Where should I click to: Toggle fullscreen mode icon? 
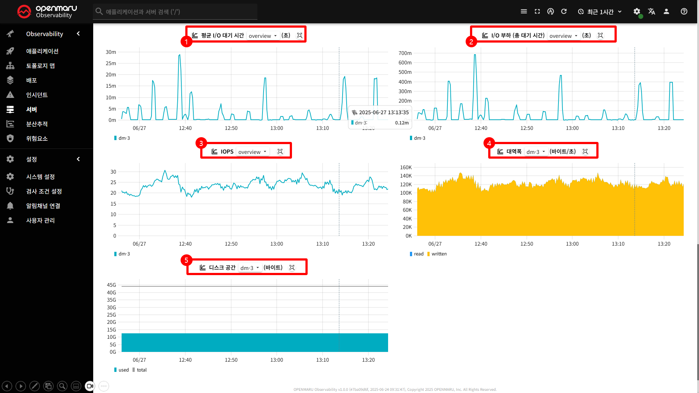pos(537,12)
